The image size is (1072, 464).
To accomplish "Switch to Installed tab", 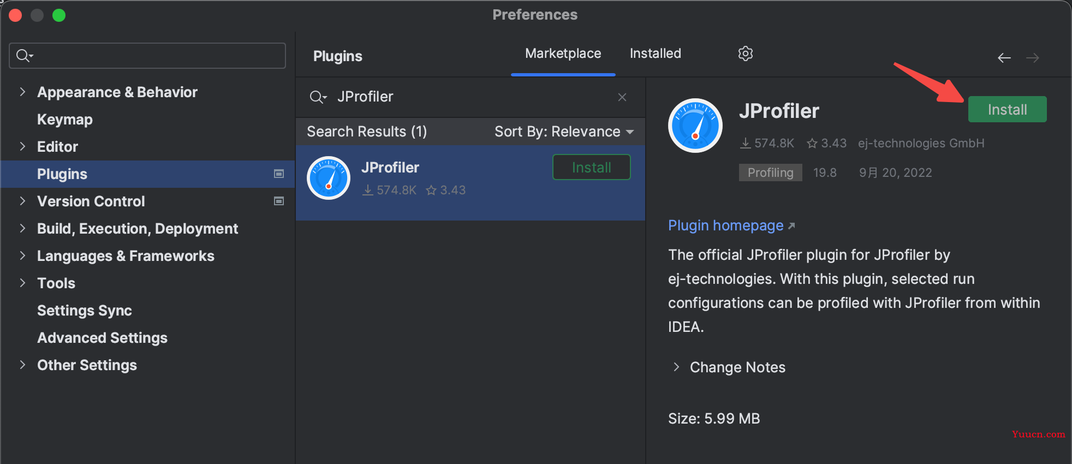I will click(655, 53).
